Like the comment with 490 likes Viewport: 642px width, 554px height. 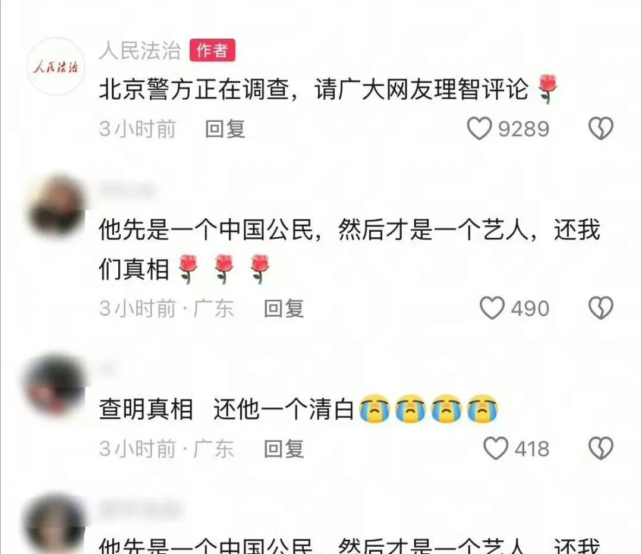point(492,308)
